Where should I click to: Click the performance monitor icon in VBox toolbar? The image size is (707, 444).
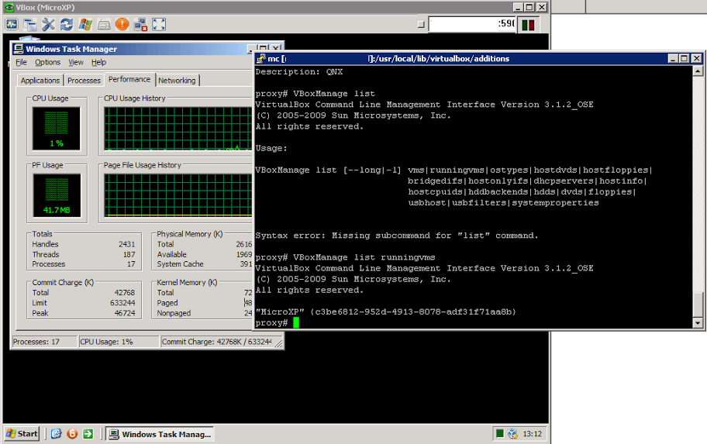pos(11,25)
